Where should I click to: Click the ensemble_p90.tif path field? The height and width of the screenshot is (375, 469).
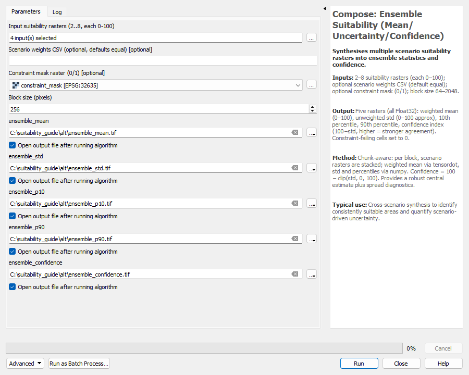(x=150, y=239)
